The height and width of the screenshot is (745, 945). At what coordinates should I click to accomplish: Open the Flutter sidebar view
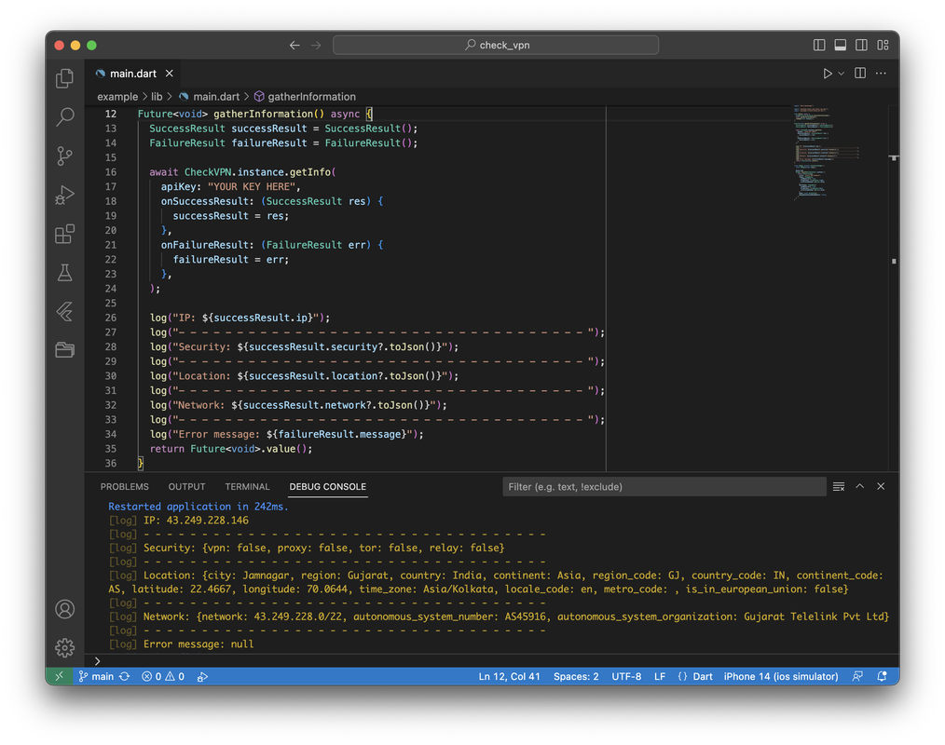click(64, 311)
